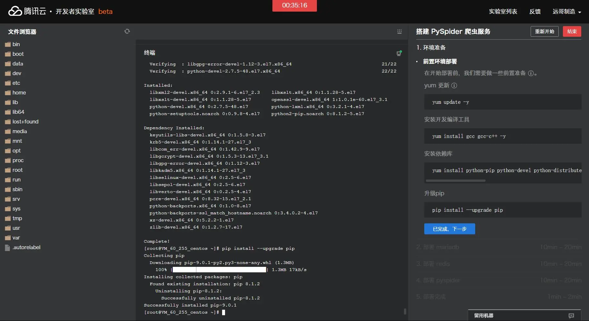
Task: Open 实验室列表 in top navigation
Action: [x=503, y=12]
